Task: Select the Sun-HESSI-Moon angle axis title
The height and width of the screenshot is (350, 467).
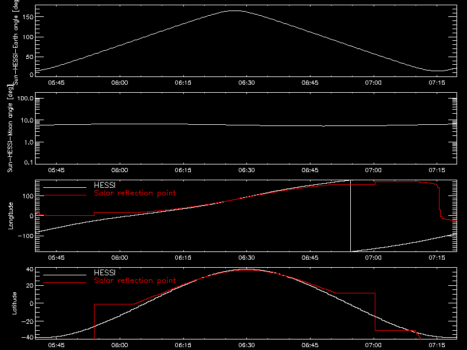Action: pos(10,128)
